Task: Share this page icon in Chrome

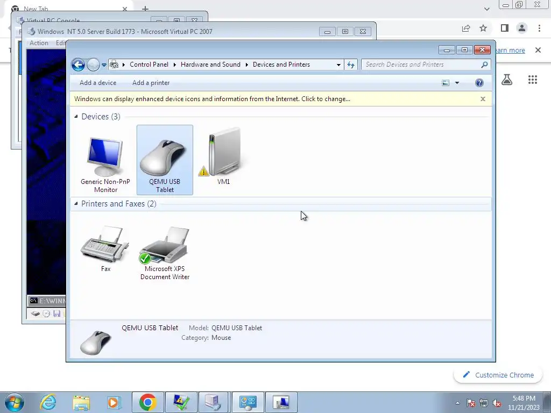Action: pos(466,28)
